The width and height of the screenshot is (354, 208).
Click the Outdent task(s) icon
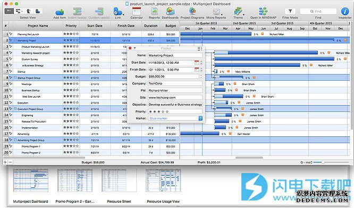99,12
